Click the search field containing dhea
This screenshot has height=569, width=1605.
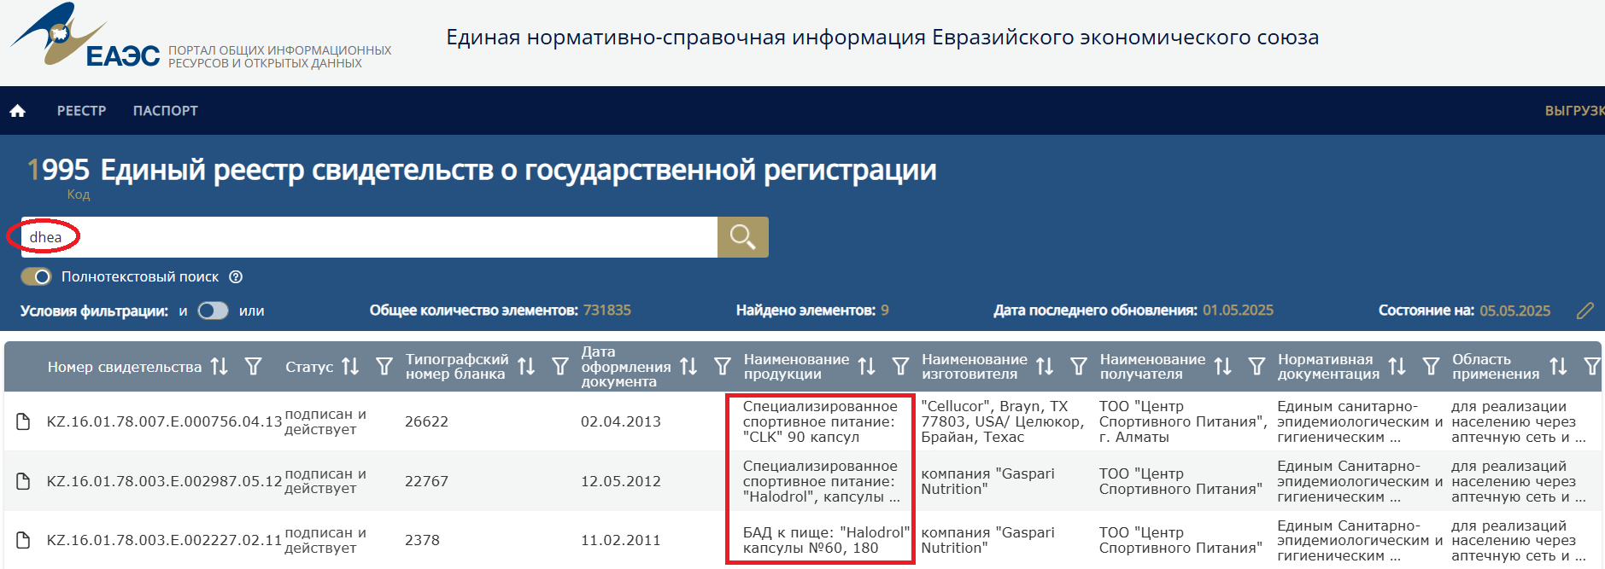[x=369, y=237]
